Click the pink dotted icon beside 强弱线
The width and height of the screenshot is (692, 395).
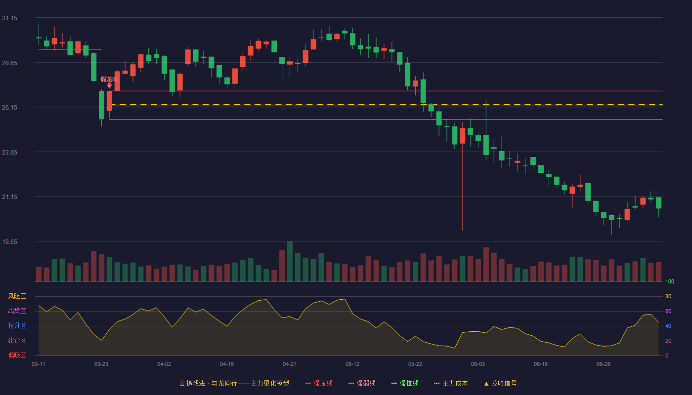point(351,383)
